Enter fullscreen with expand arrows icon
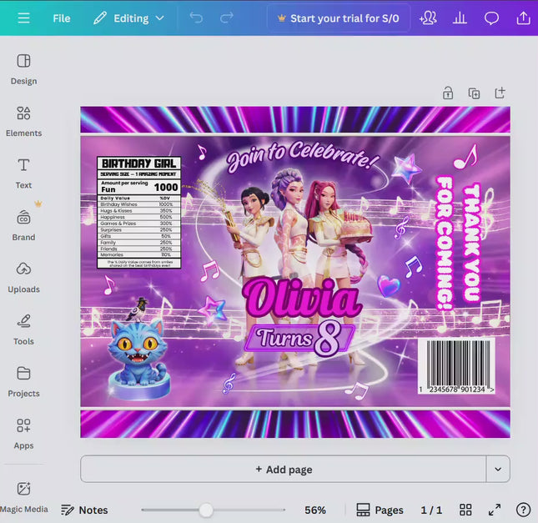Screen dimensions: 538x523 point(495,510)
